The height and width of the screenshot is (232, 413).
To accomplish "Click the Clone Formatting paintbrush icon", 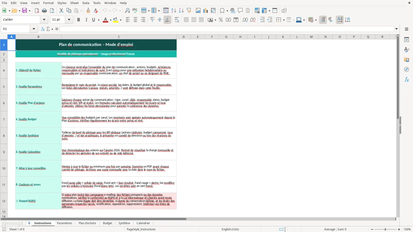I will click(x=88, y=11).
